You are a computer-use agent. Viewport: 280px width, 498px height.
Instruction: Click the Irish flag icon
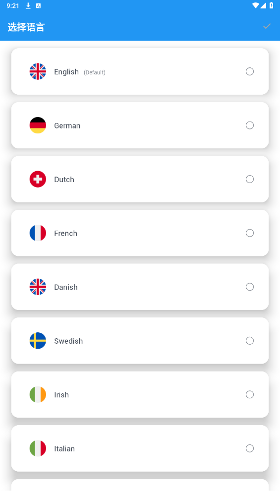[x=38, y=394]
